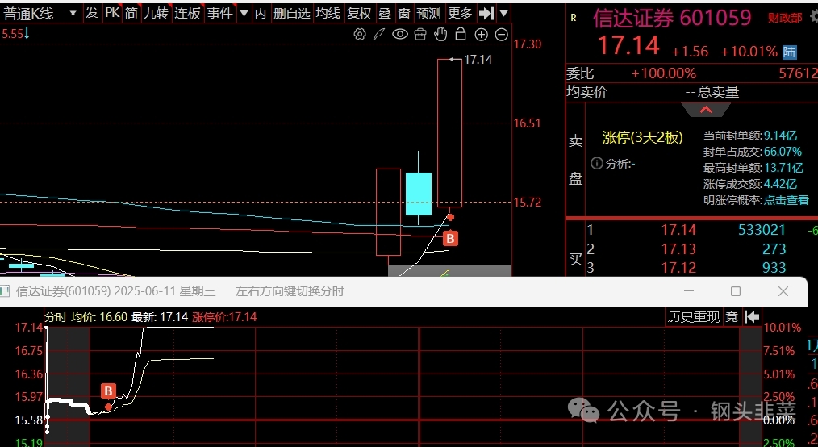818x447 pixels.
Task: Toggle the 九转 indicator
Action: (156, 13)
